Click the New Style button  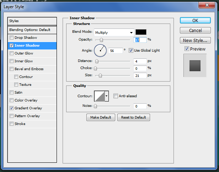[195, 40]
